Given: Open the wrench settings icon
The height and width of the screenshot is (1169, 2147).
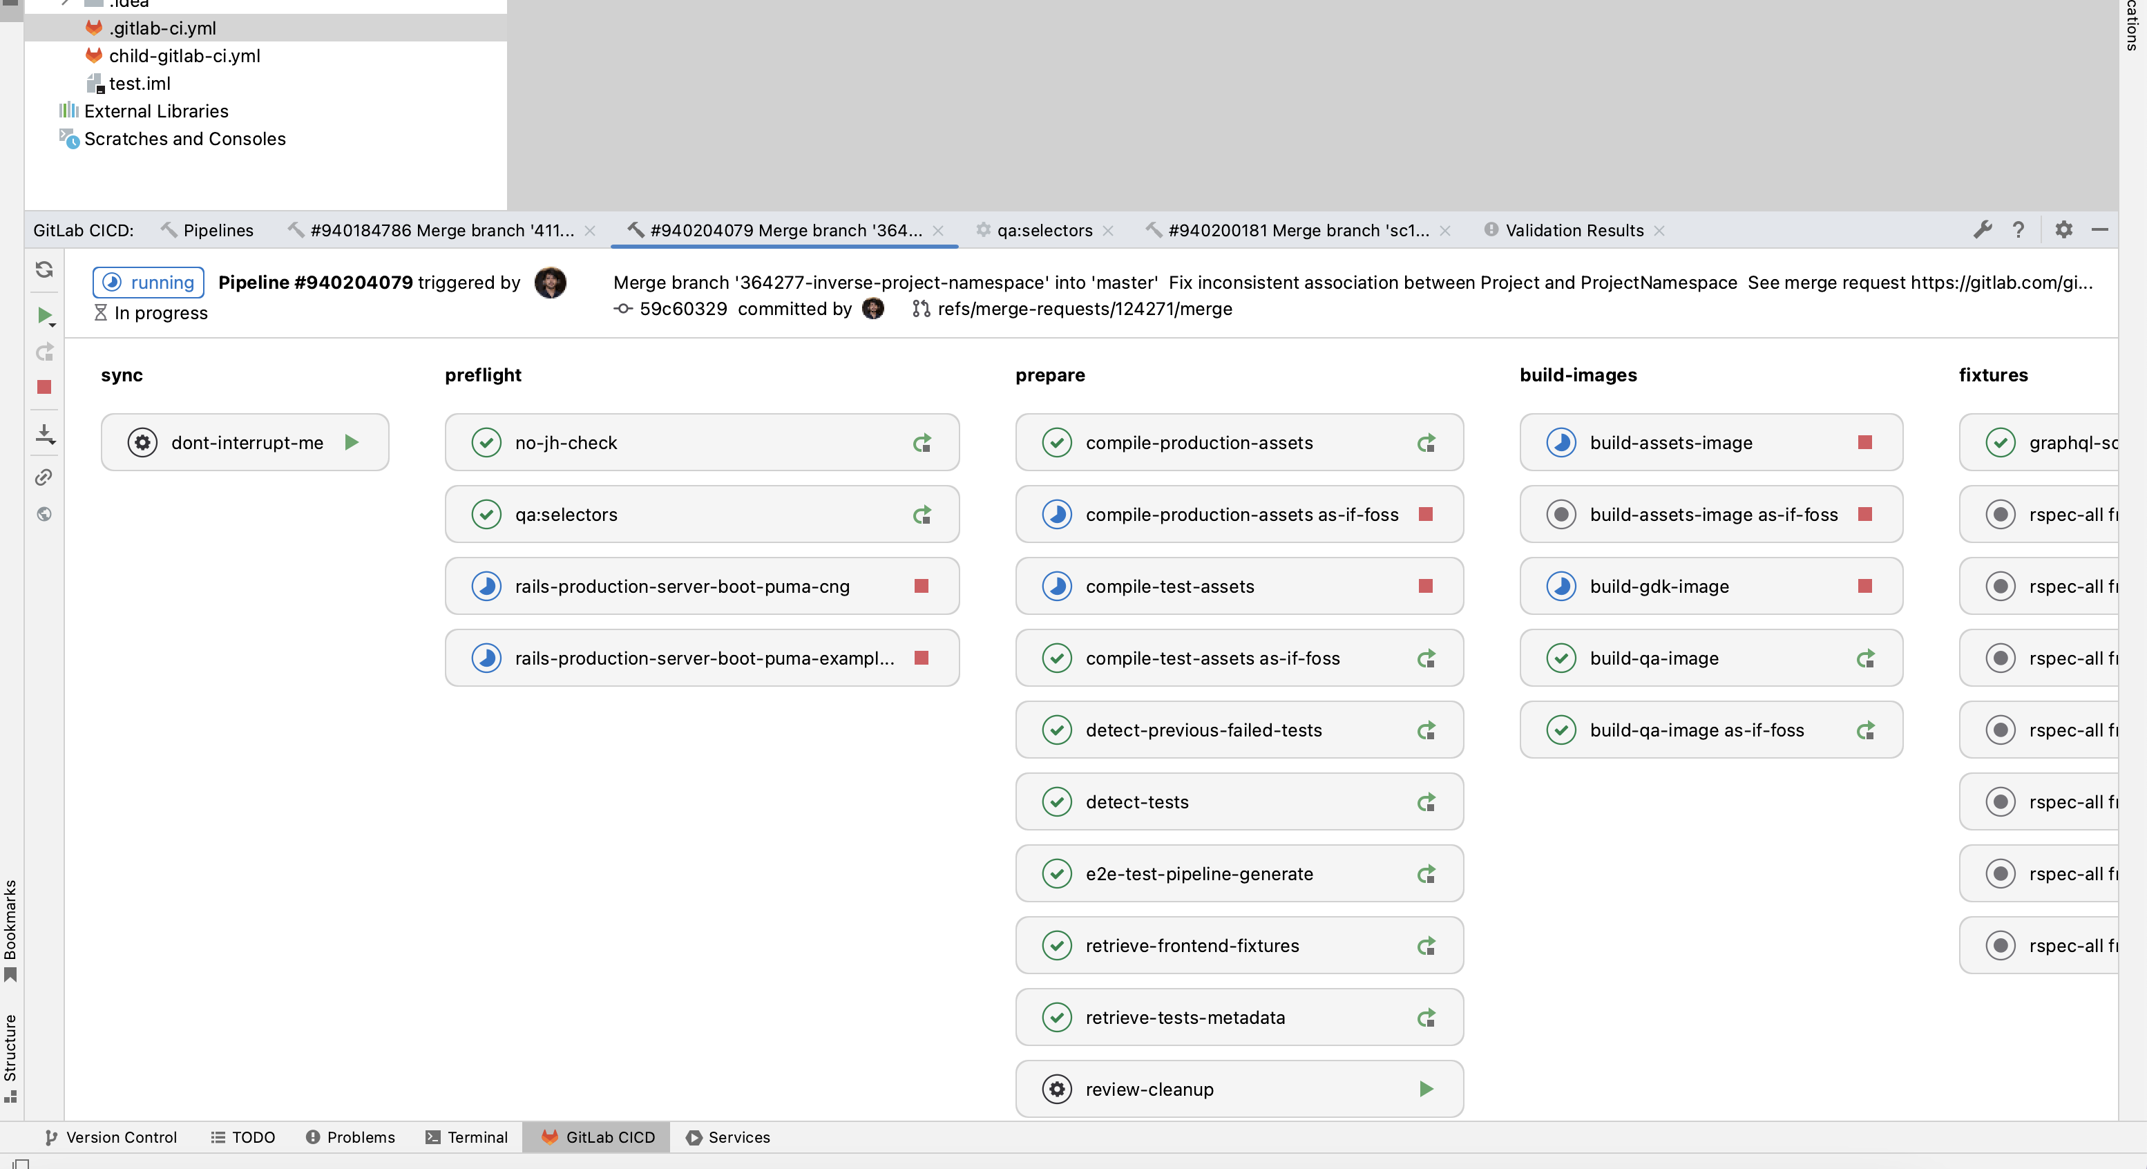Looking at the screenshot, I should coord(1983,229).
